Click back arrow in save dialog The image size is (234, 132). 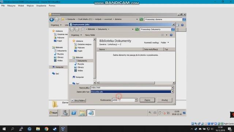pyautogui.click(x=72, y=29)
